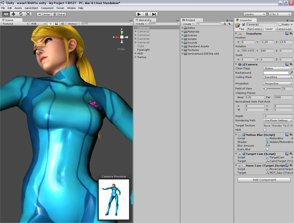Click the Inspector lock icon
The width and height of the screenshot is (294, 223).
tap(287, 20)
